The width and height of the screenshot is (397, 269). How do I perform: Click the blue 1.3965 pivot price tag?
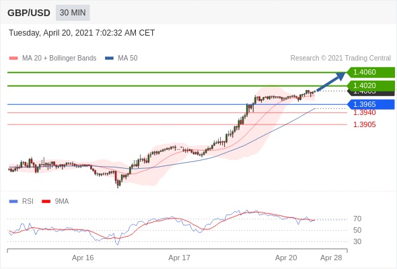point(371,104)
